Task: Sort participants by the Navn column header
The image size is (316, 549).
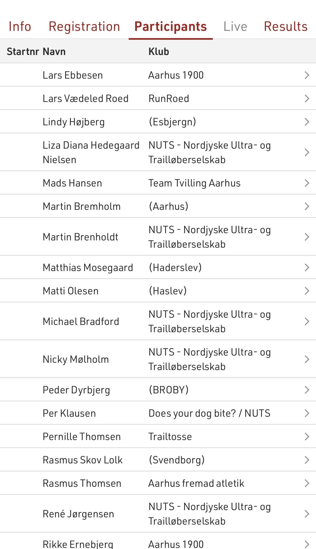Action: pos(54,52)
